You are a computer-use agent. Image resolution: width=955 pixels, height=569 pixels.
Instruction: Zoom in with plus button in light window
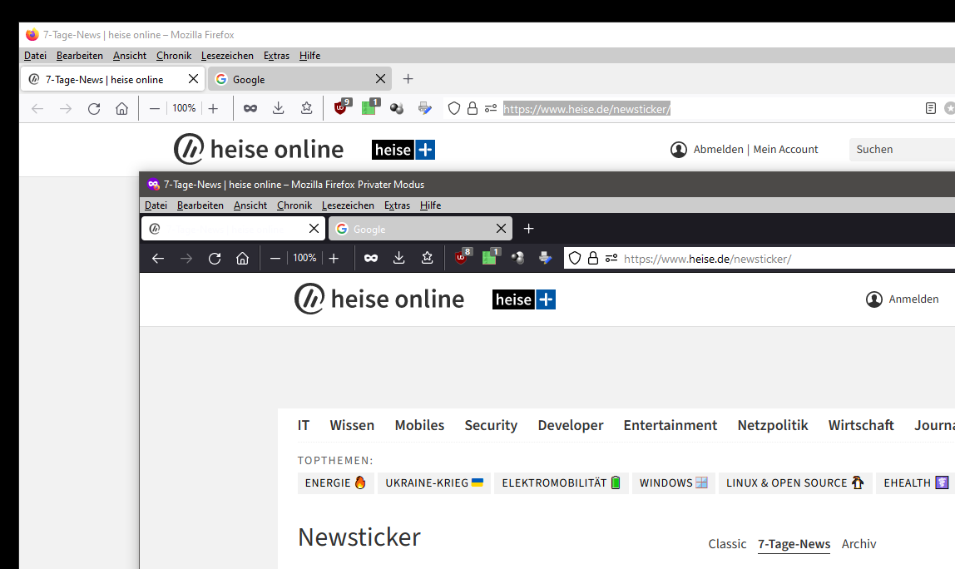(213, 109)
